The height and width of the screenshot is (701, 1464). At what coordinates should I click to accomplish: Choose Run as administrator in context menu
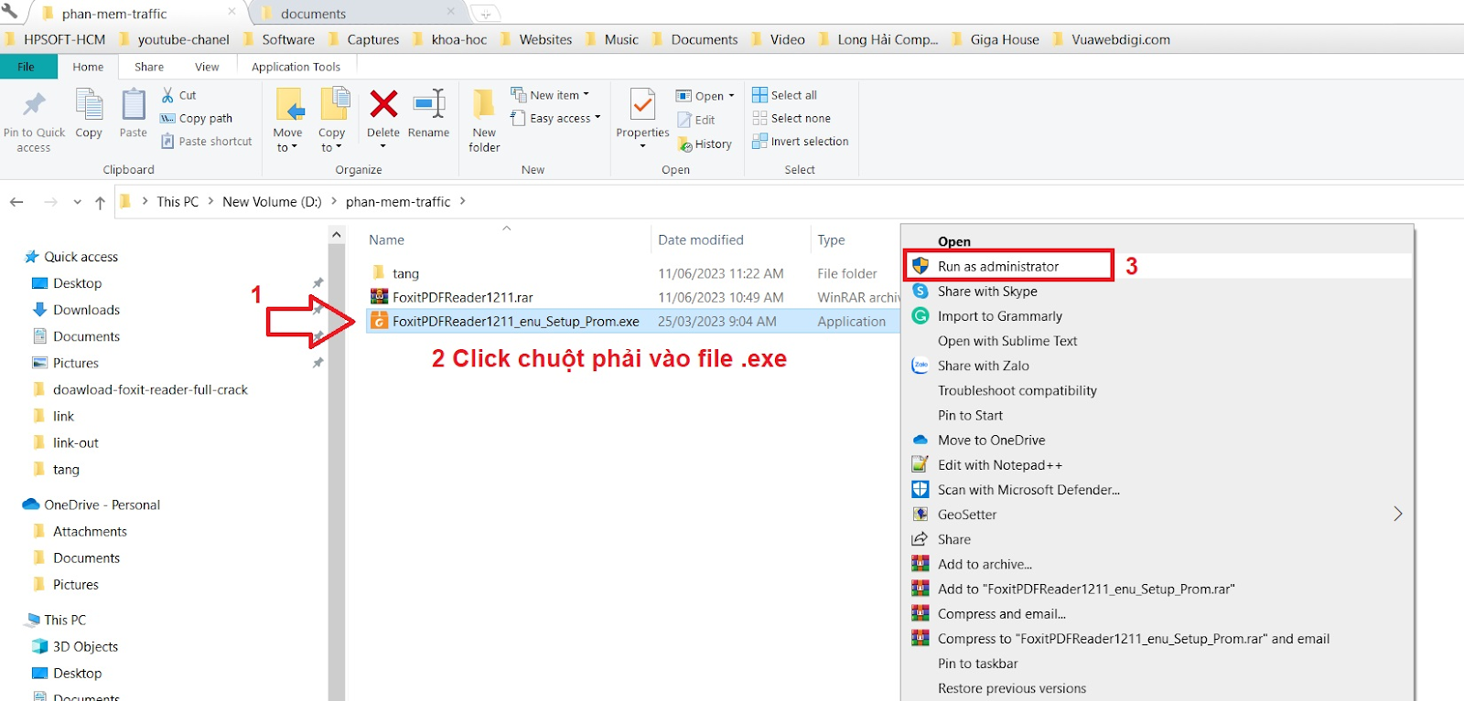point(998,267)
